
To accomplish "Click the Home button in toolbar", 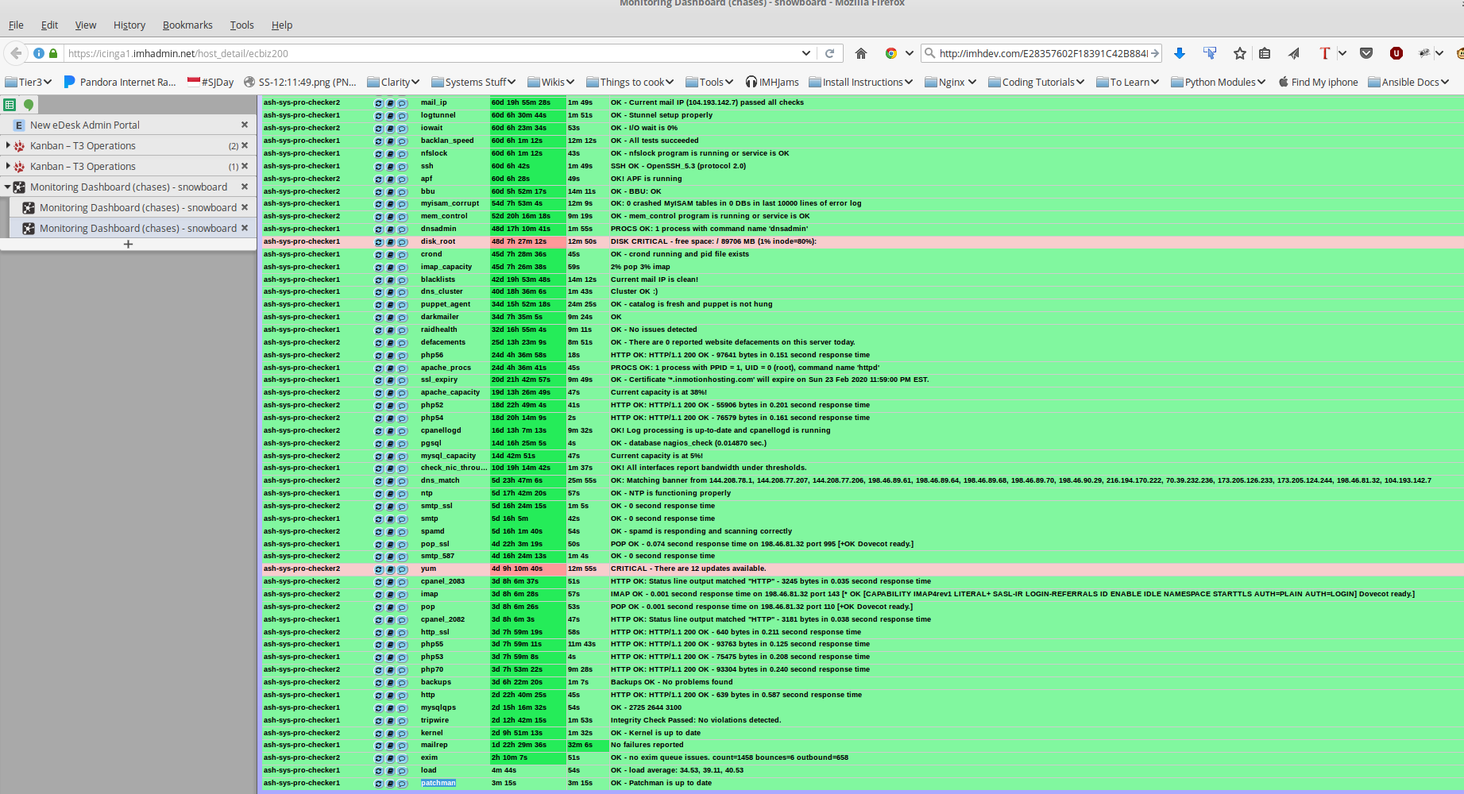I will 860,53.
